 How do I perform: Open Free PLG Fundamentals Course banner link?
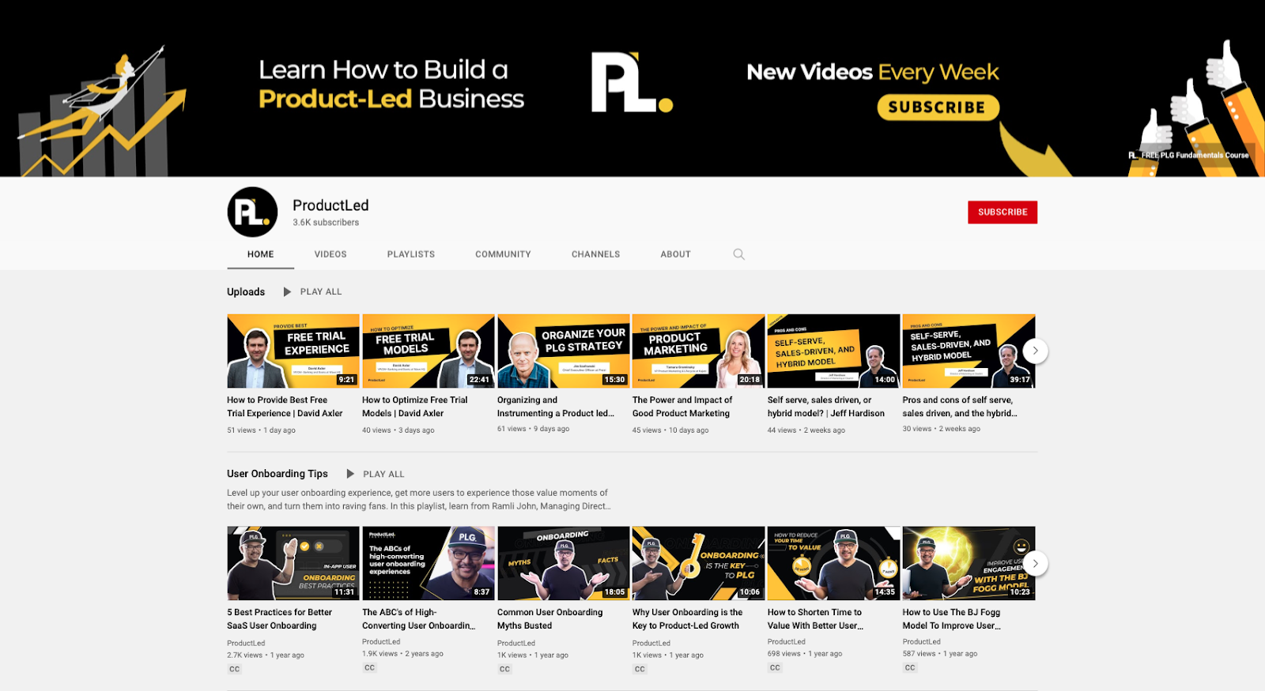point(1188,156)
